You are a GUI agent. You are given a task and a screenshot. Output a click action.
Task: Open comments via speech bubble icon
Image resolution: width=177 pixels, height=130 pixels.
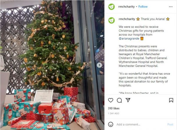coord(119,100)
